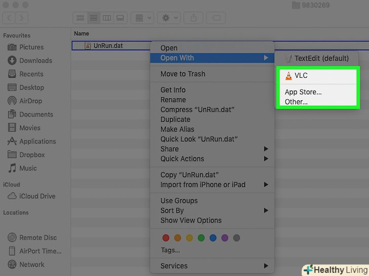This screenshot has width=369, height=276.
Task: Apply the purple tag color
Action: [x=225, y=238]
